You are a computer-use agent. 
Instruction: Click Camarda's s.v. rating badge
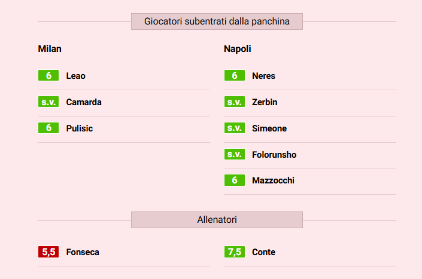click(48, 102)
